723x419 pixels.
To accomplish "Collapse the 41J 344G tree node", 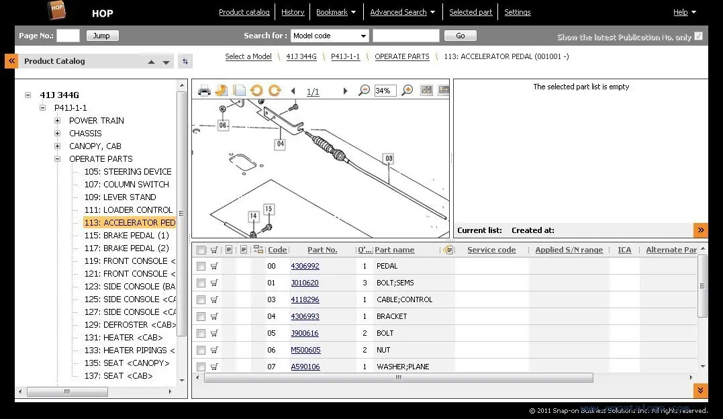I will (x=28, y=95).
